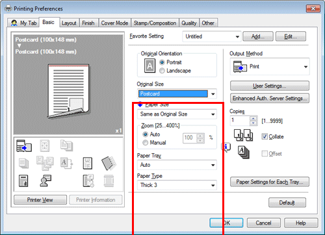The image size is (325, 235).
Task: Click the Edit... button
Action: pos(291,36)
